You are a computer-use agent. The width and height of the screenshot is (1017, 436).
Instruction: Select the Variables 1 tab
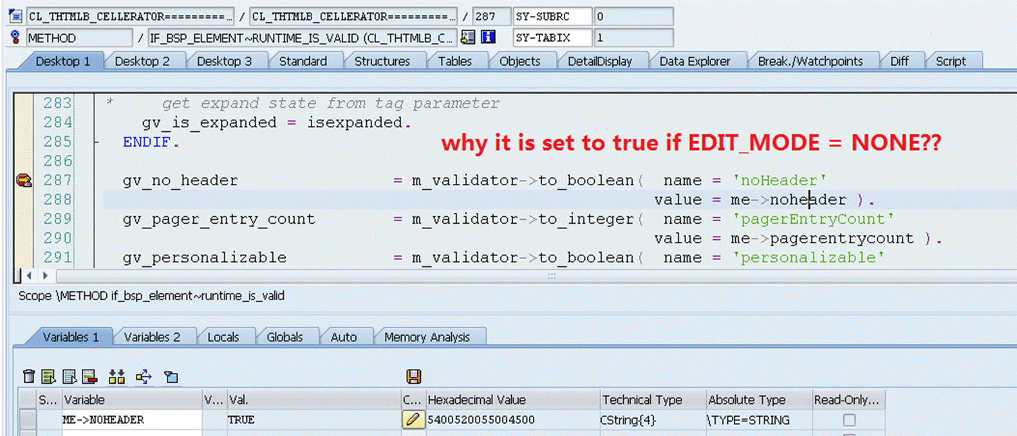71,337
